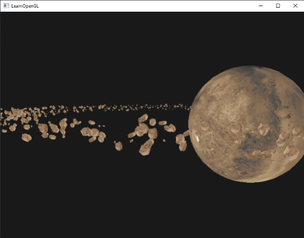This screenshot has height=238, width=304.
Task: Click the empty dark space above the asteroid belt
Action: point(97,58)
